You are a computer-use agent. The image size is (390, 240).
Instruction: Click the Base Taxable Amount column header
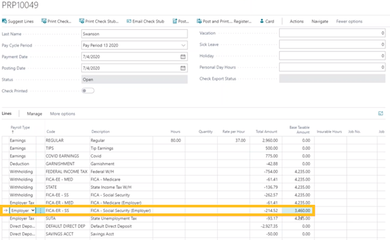tap(300, 130)
